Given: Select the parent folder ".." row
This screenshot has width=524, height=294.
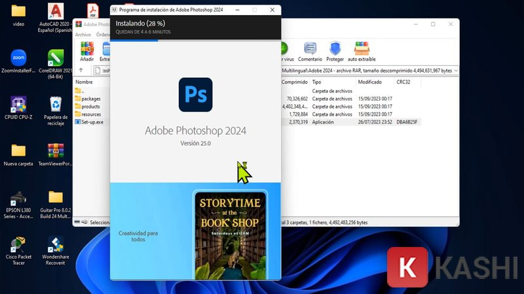Looking at the screenshot, I should click(80, 91).
